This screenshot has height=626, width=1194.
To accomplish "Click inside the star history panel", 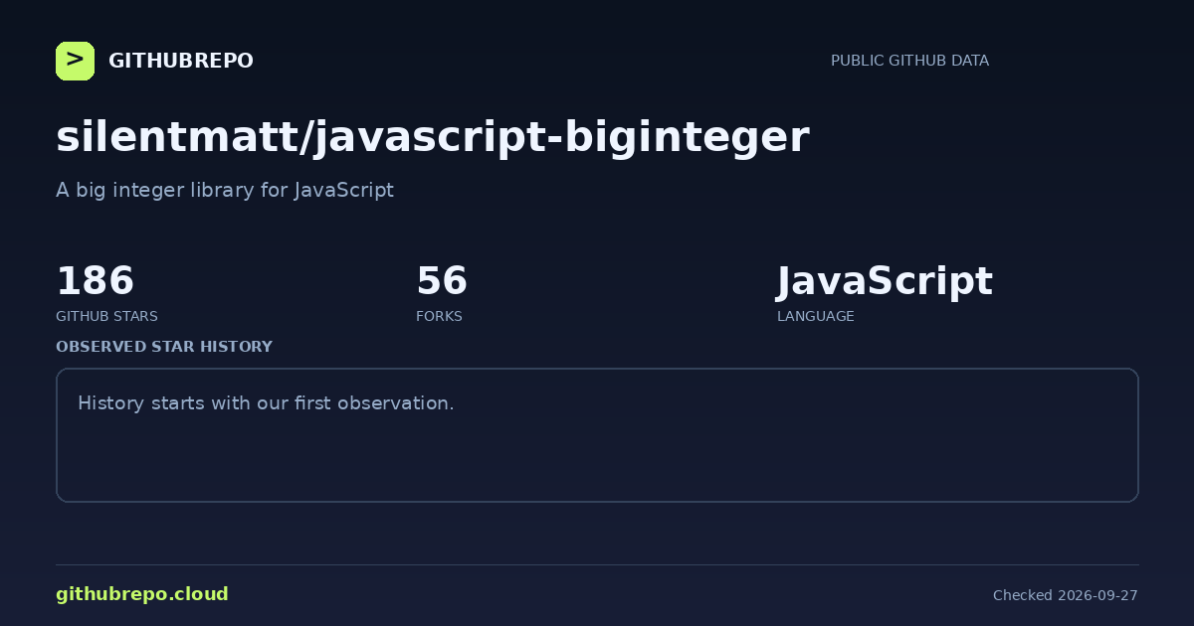I will tap(597, 435).
